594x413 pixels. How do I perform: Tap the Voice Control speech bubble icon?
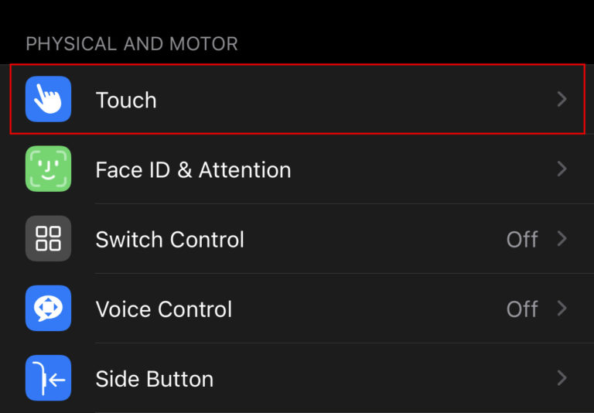(48, 309)
